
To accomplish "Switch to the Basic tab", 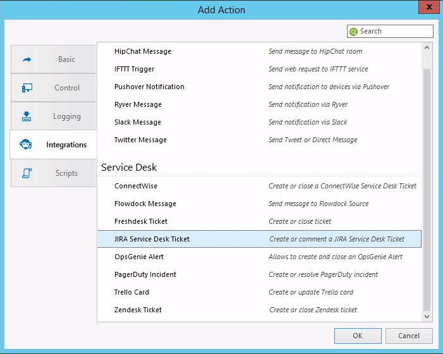I will 54,59.
